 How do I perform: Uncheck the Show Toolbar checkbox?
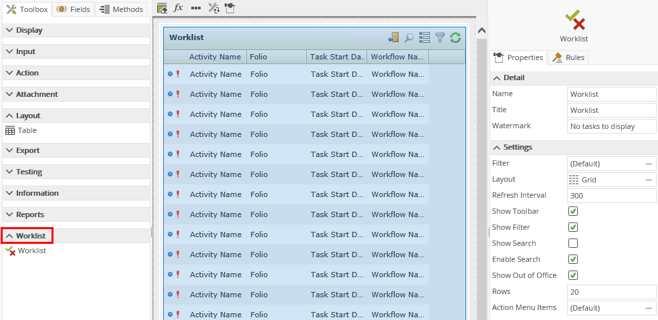click(x=573, y=211)
